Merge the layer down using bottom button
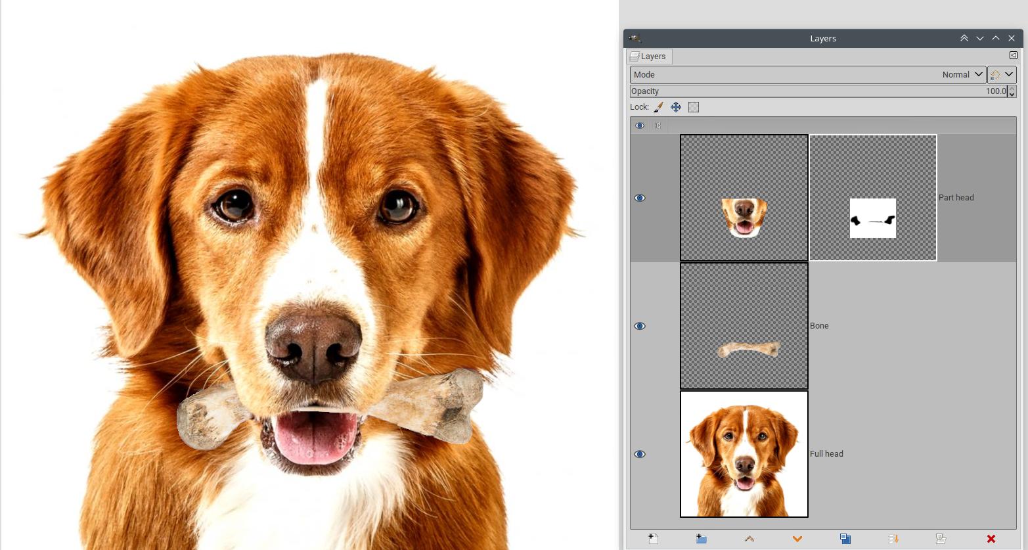Screen dimensions: 1028x550 [893, 539]
